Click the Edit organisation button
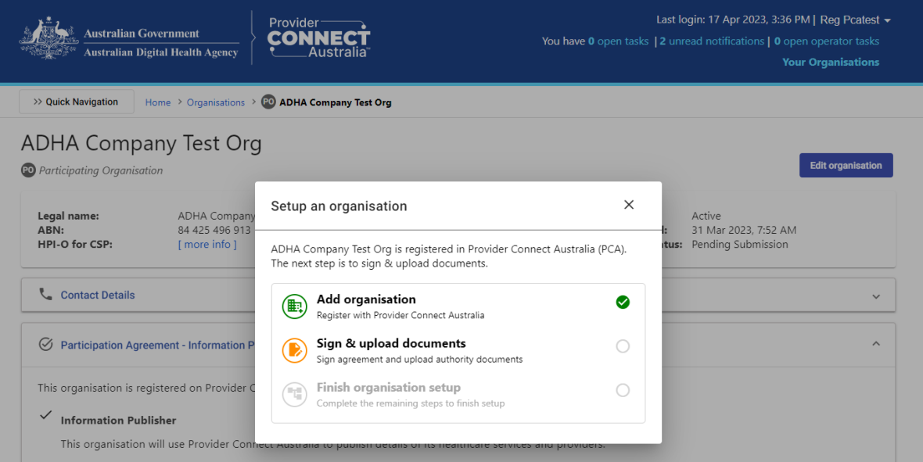The width and height of the screenshot is (923, 462). (846, 166)
